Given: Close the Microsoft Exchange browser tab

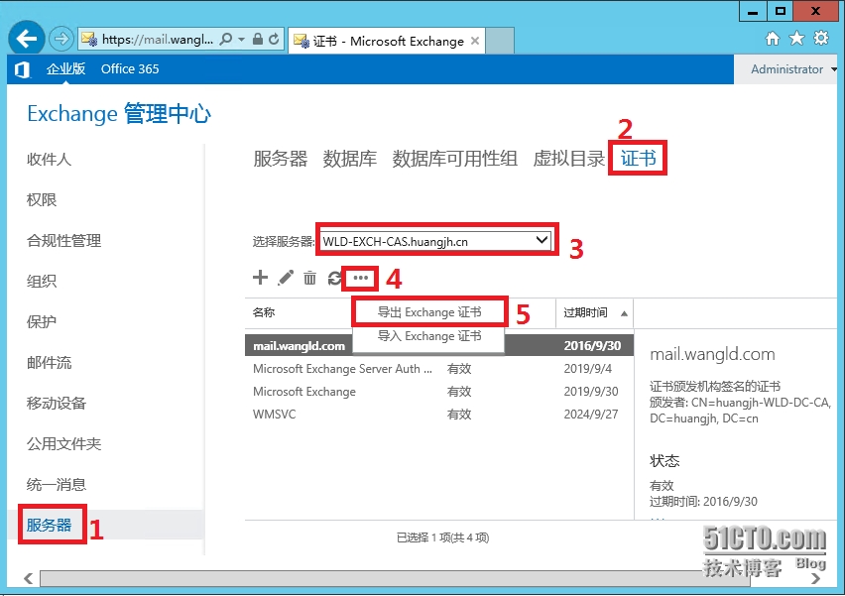Looking at the screenshot, I should [x=474, y=41].
